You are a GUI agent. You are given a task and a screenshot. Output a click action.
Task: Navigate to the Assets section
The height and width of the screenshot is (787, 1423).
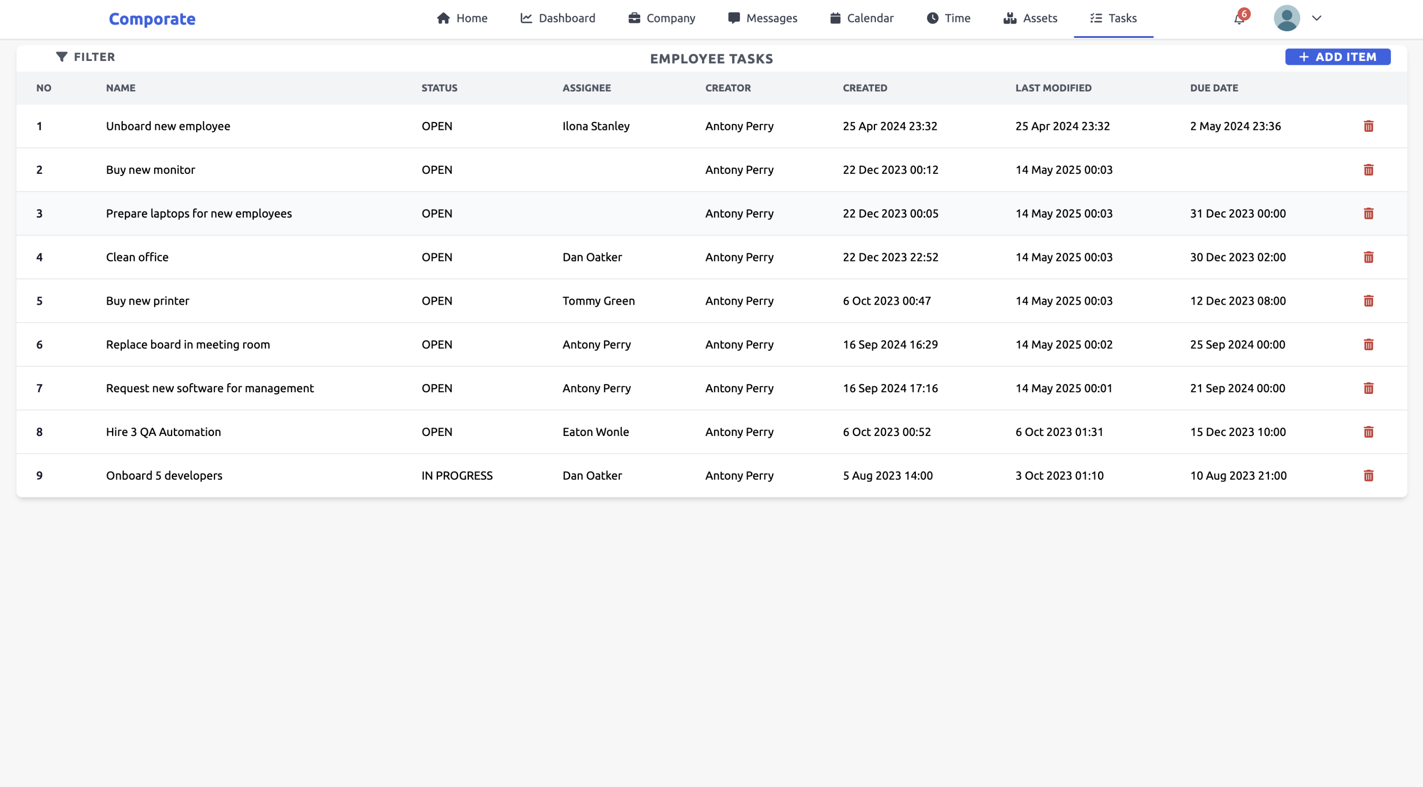point(1030,18)
